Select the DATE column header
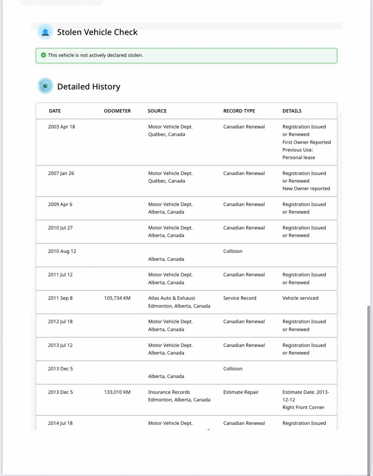 click(x=55, y=111)
